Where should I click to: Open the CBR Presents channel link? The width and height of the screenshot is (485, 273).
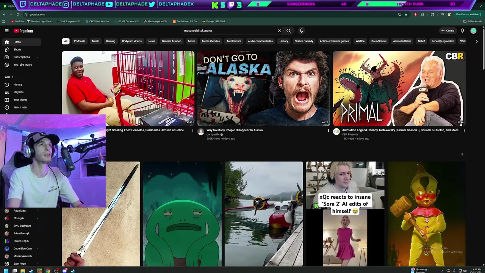click(350, 135)
